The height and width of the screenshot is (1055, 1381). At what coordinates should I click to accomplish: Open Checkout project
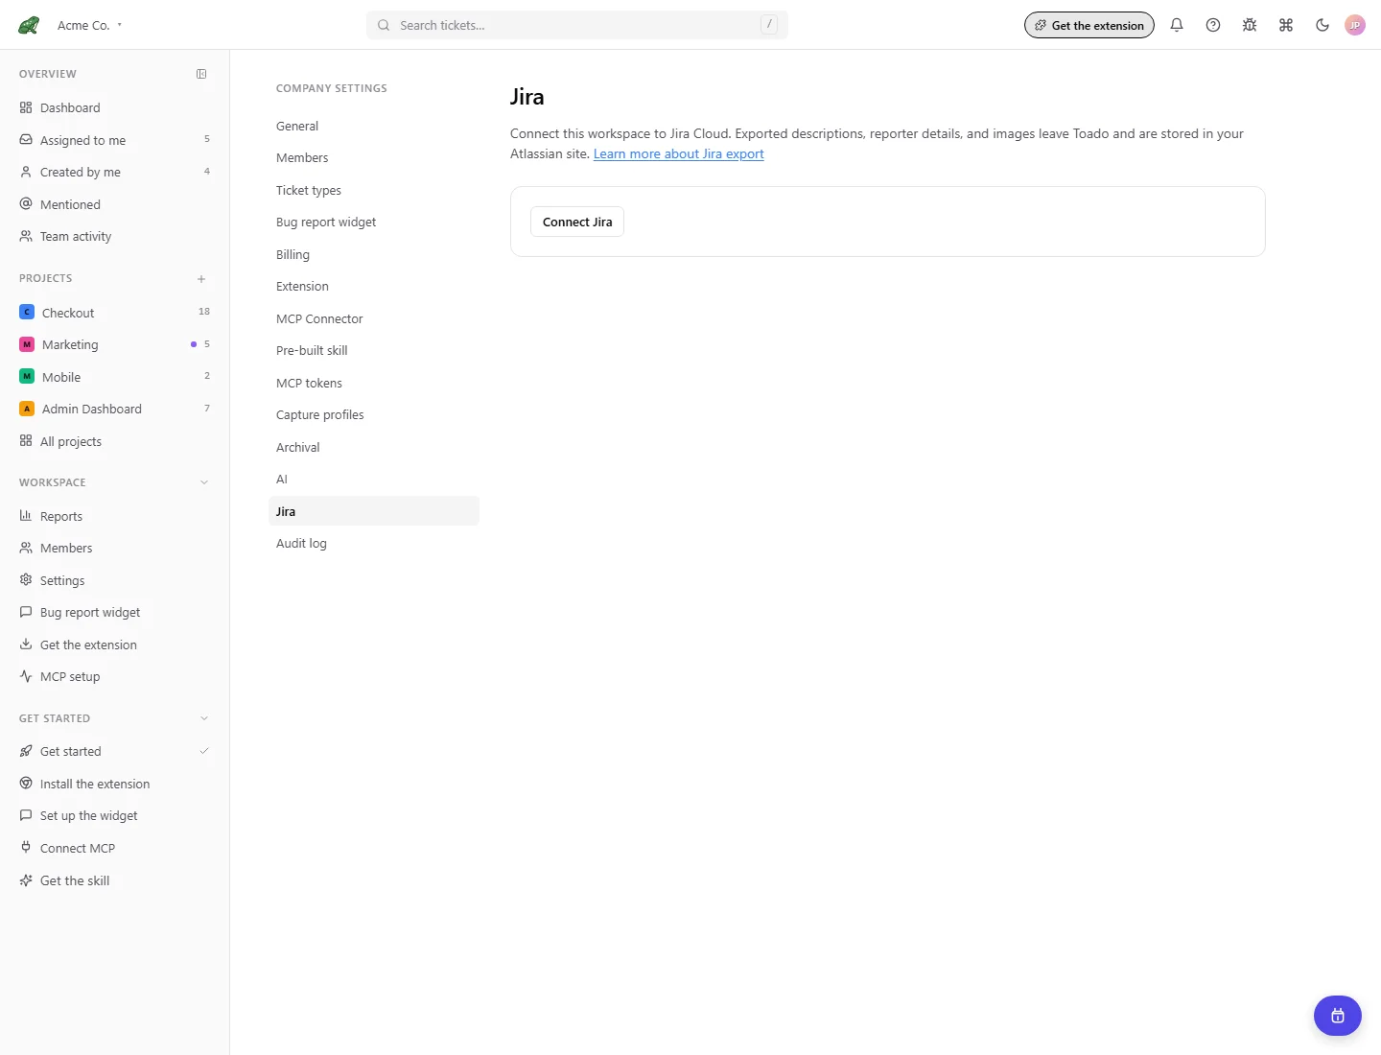pos(115,313)
